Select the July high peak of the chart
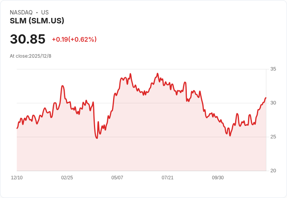Viewport: 287px width, 198px height. point(158,74)
